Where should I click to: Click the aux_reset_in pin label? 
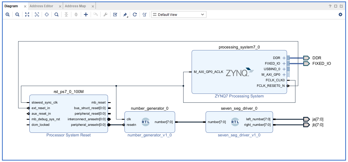tap(41, 114)
